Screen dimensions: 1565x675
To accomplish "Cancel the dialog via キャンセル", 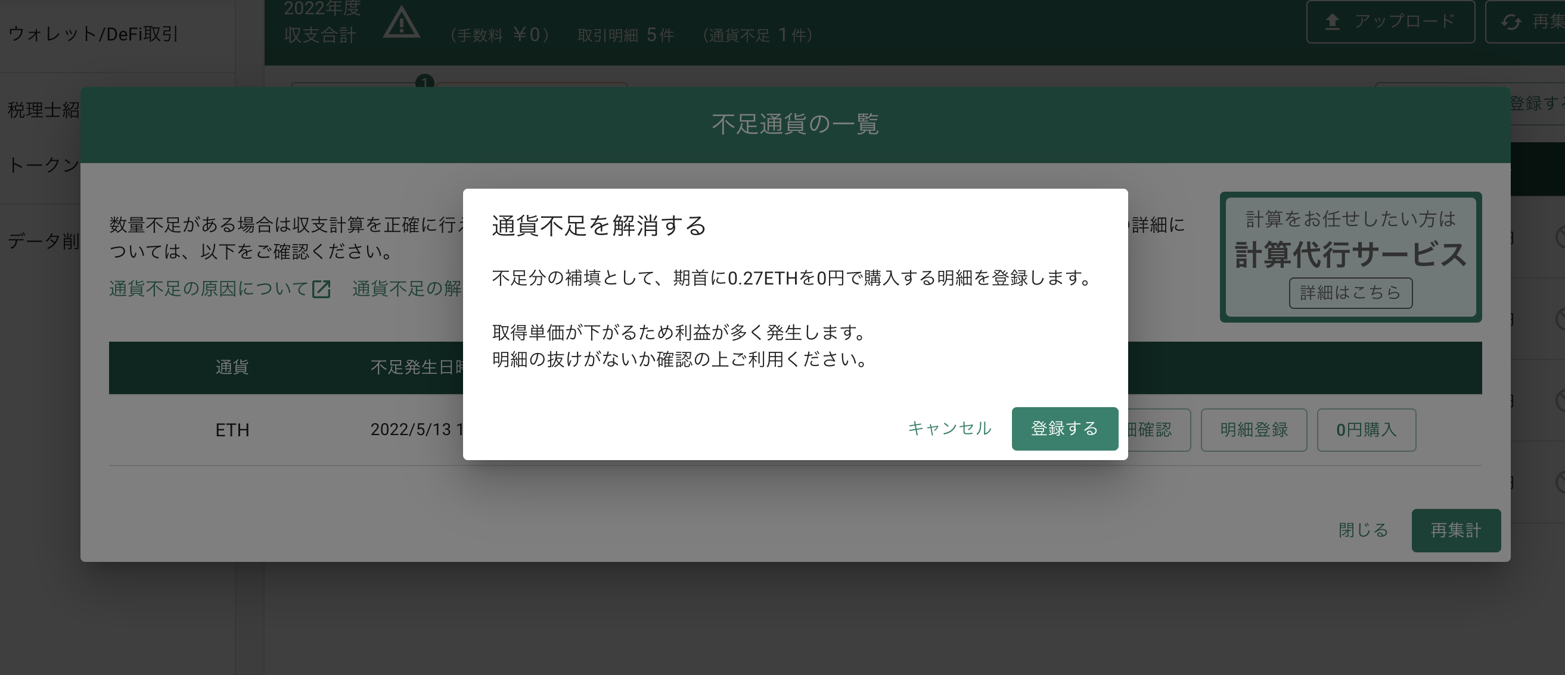I will coord(949,429).
